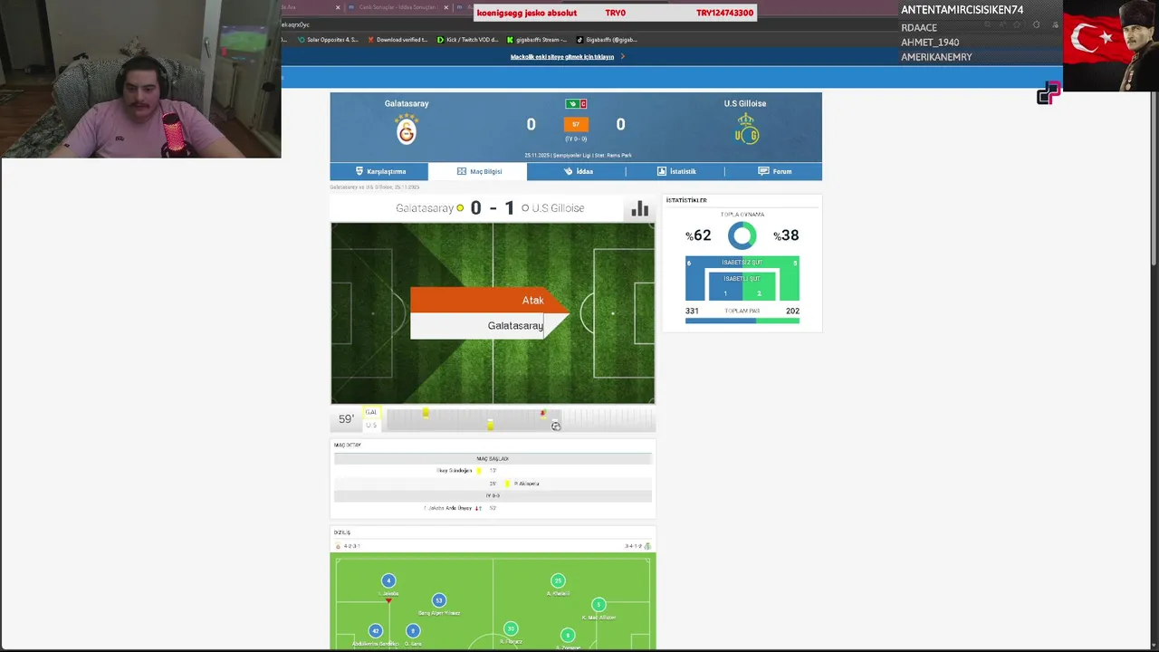Click the 59' match minute indicator
This screenshot has height=652, width=1159.
(x=346, y=419)
